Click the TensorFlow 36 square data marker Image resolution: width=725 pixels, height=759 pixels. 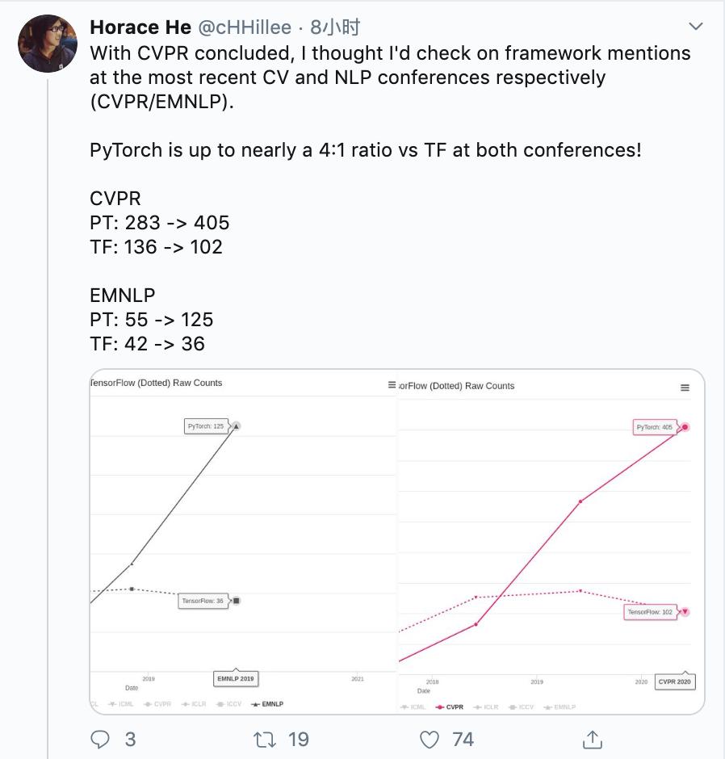pos(237,601)
